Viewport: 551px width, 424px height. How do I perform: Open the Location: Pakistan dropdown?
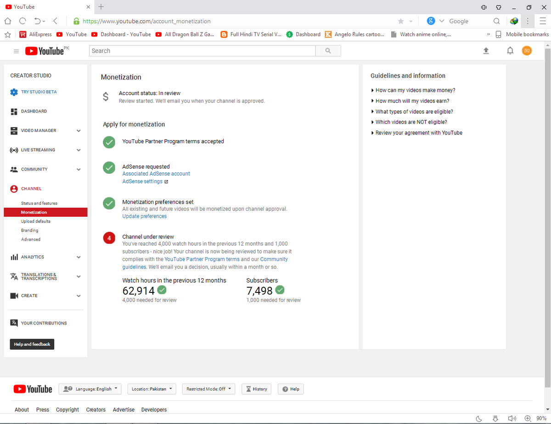tap(152, 389)
